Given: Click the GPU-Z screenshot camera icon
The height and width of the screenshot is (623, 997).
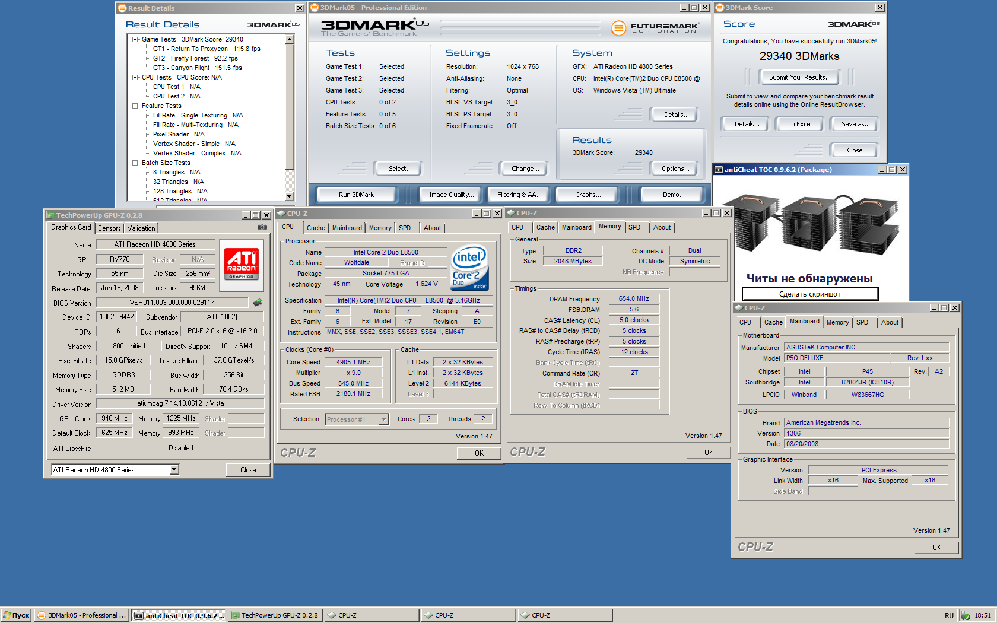Looking at the screenshot, I should [262, 227].
